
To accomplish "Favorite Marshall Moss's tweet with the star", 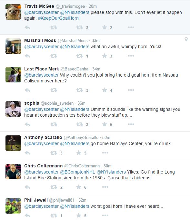I will [105, 56].
